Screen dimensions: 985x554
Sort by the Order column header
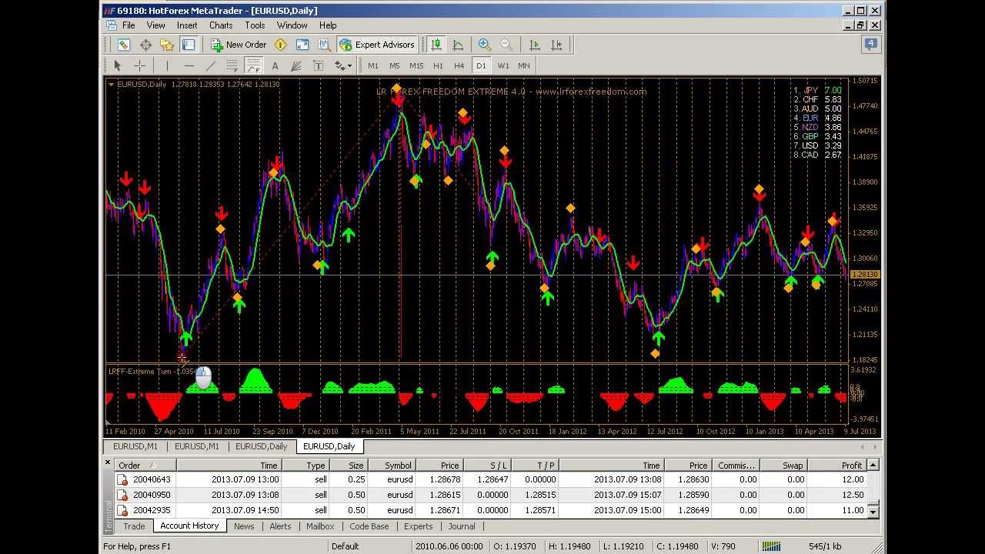(145, 466)
